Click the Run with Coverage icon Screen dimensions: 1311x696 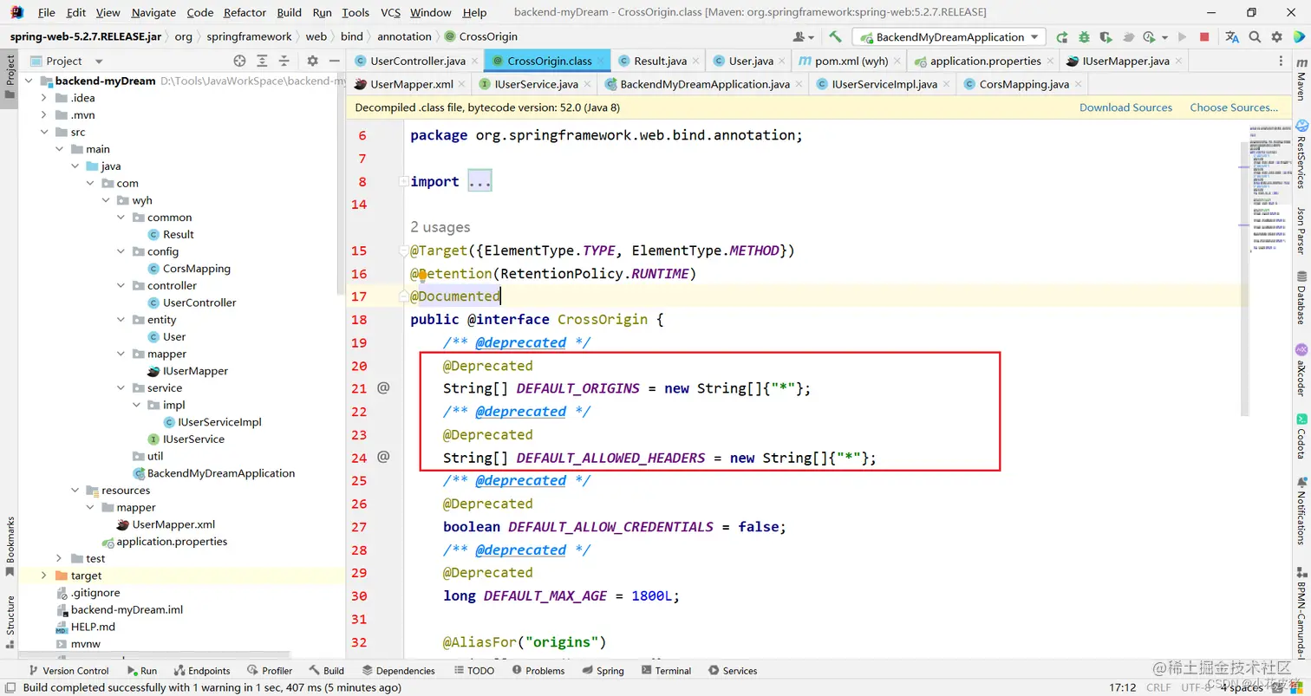[1106, 37]
